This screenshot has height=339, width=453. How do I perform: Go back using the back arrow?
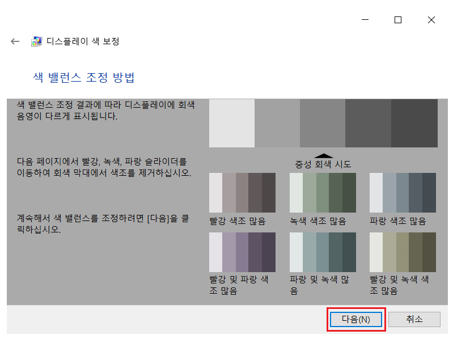[15, 41]
